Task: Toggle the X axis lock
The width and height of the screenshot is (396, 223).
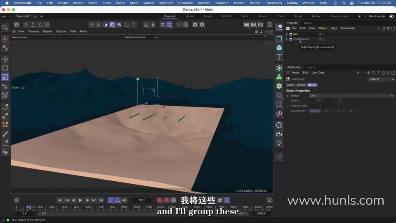Action: click(26, 25)
